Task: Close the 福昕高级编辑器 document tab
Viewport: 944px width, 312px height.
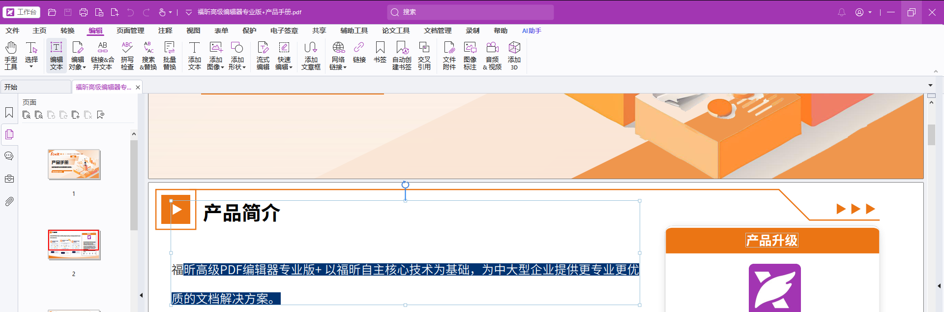Action: (138, 87)
